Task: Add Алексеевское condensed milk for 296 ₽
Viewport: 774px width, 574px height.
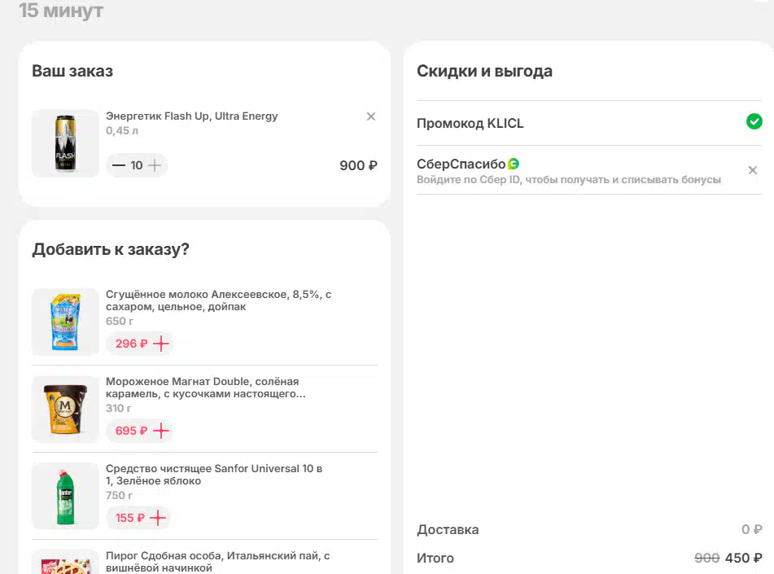Action: pos(140,344)
